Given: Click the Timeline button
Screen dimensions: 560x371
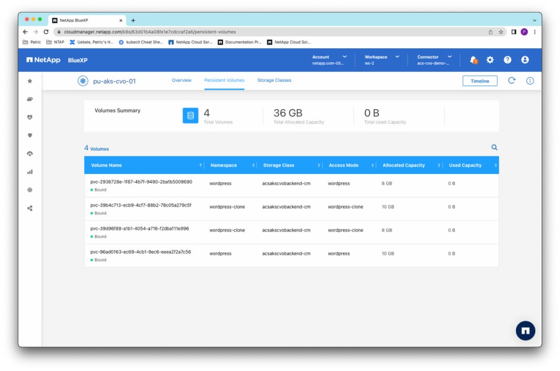Looking at the screenshot, I should click(480, 81).
